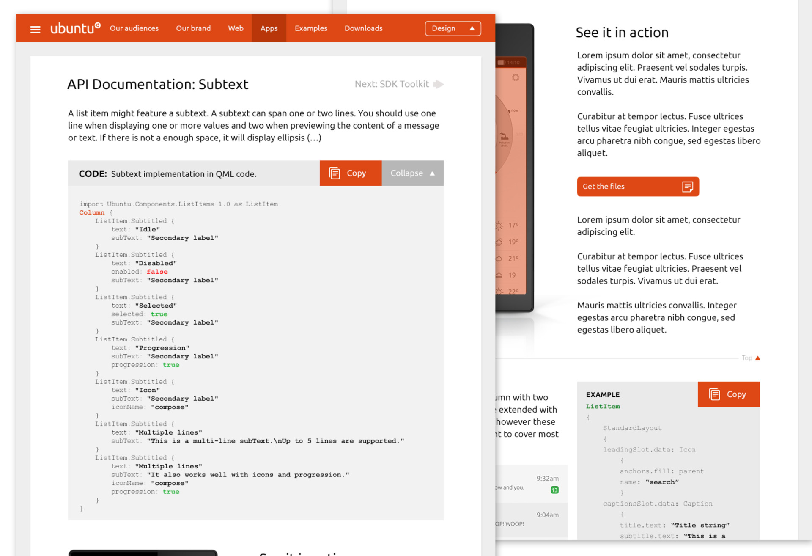Go to the Web nav item

pyautogui.click(x=236, y=28)
